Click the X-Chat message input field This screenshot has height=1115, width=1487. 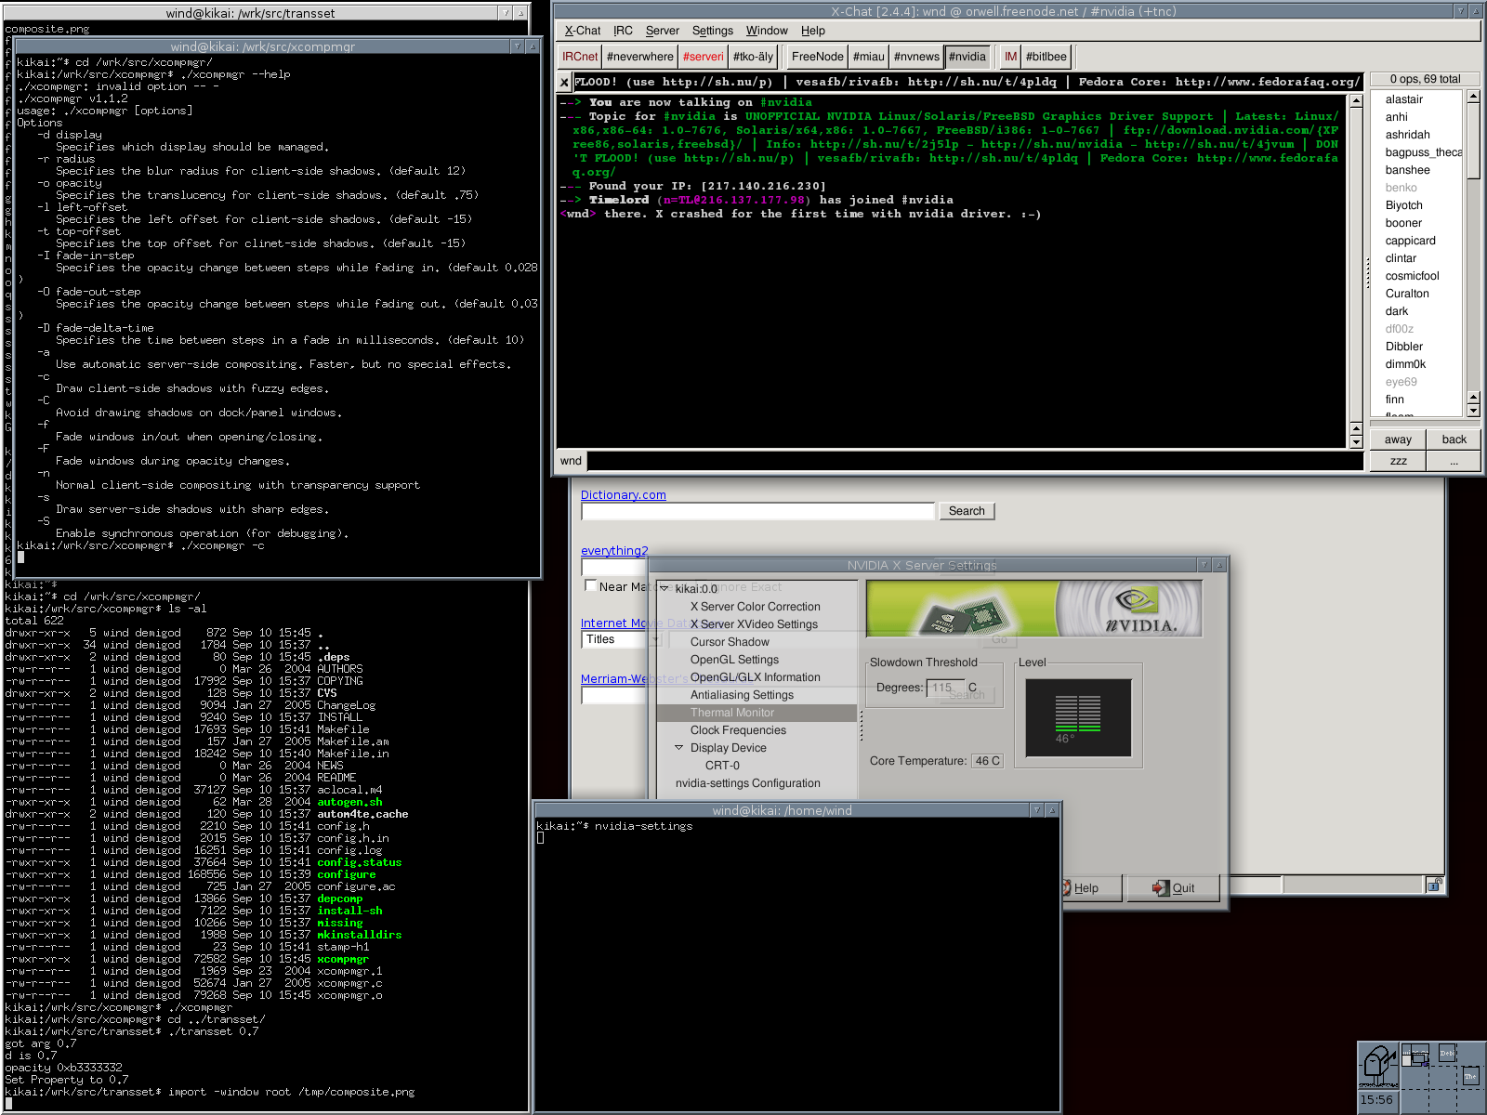coord(975,461)
